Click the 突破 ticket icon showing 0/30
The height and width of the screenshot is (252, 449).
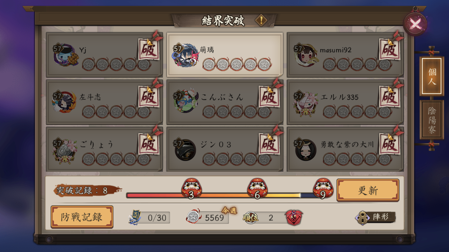click(135, 217)
